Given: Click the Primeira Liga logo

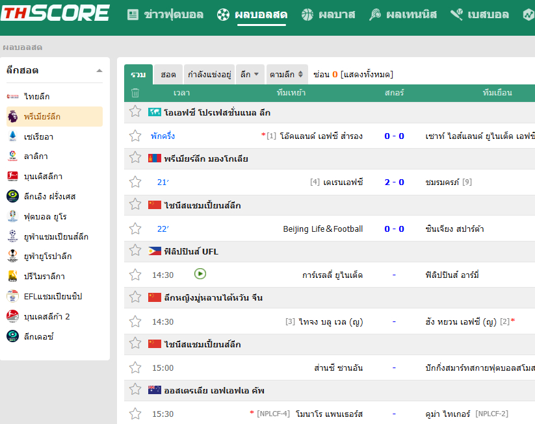Looking at the screenshot, I should 12,276.
